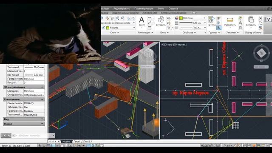Select the Модель layout tab
Viewport: 272px width, 153px height.
pos(66,142)
